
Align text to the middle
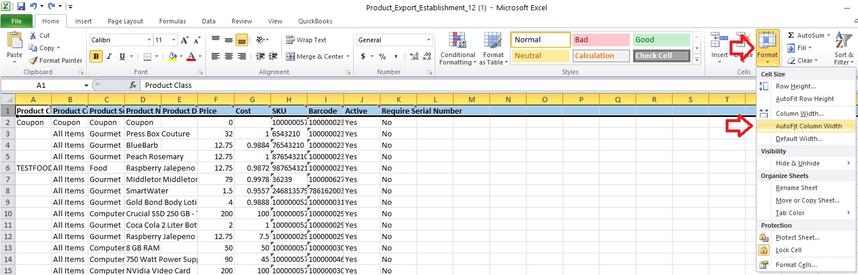tap(228, 40)
